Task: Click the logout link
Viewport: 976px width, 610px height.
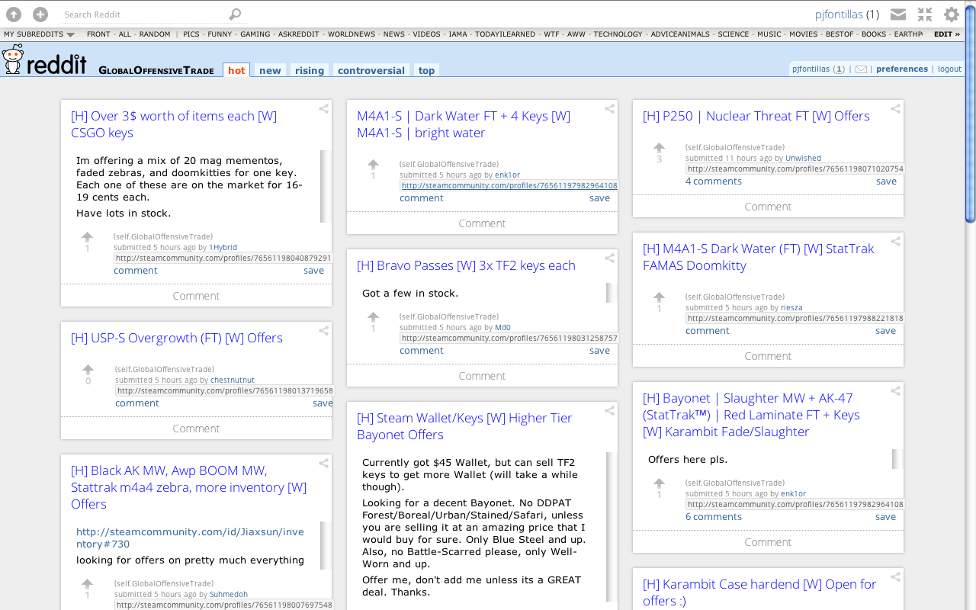Action: click(949, 69)
